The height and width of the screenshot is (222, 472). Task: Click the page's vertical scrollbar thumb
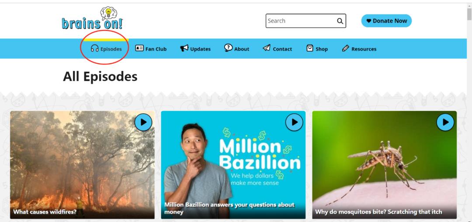[x=469, y=14]
